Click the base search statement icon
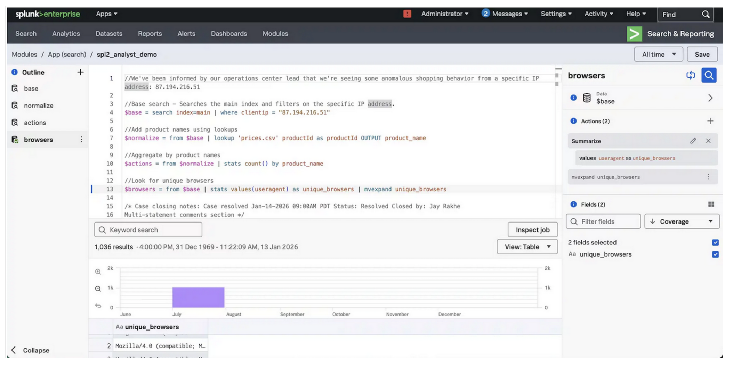The height and width of the screenshot is (368, 733). 15,88
